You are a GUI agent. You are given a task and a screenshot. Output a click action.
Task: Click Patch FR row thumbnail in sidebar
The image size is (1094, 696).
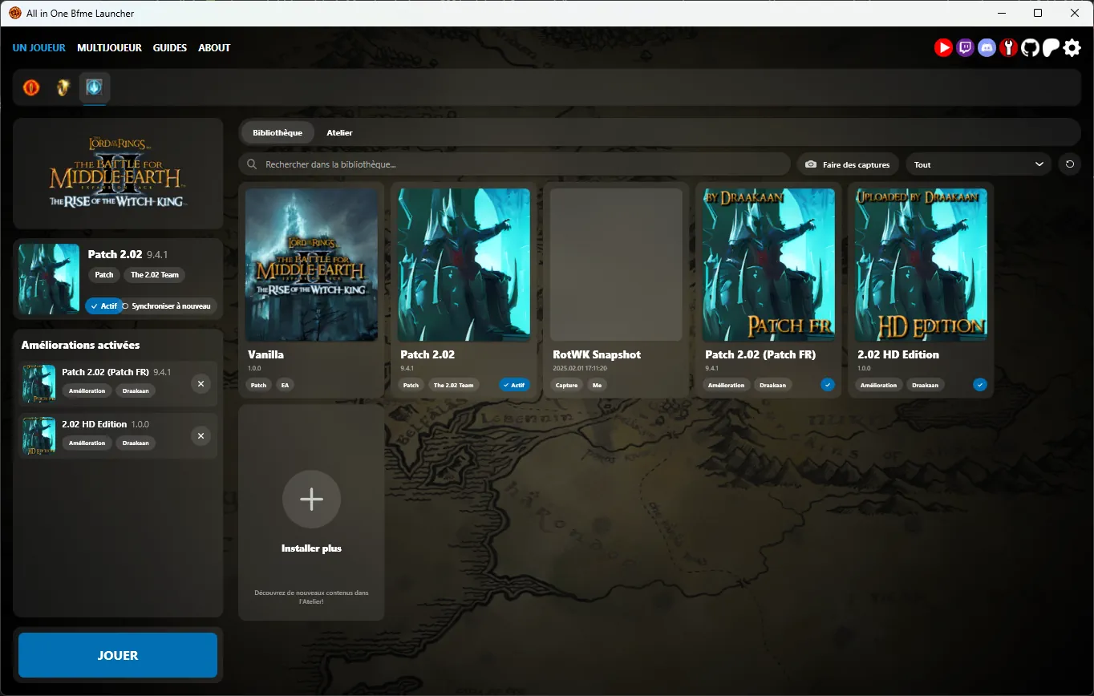39,384
